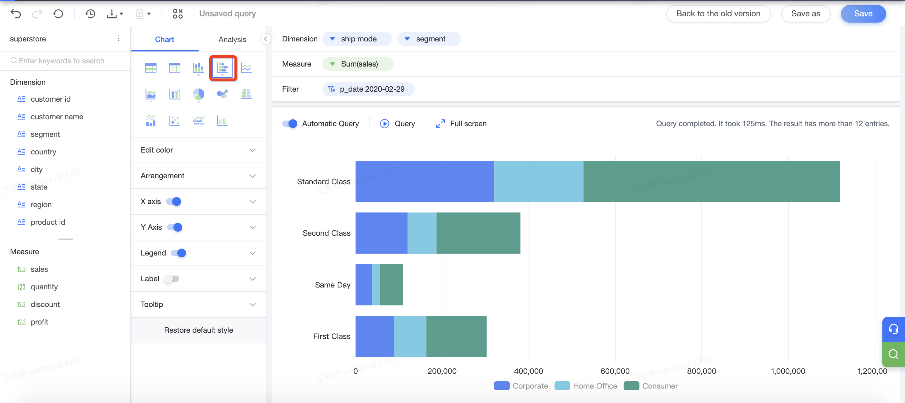Expand the Y Axis settings chevron
905x403 pixels.
point(253,227)
